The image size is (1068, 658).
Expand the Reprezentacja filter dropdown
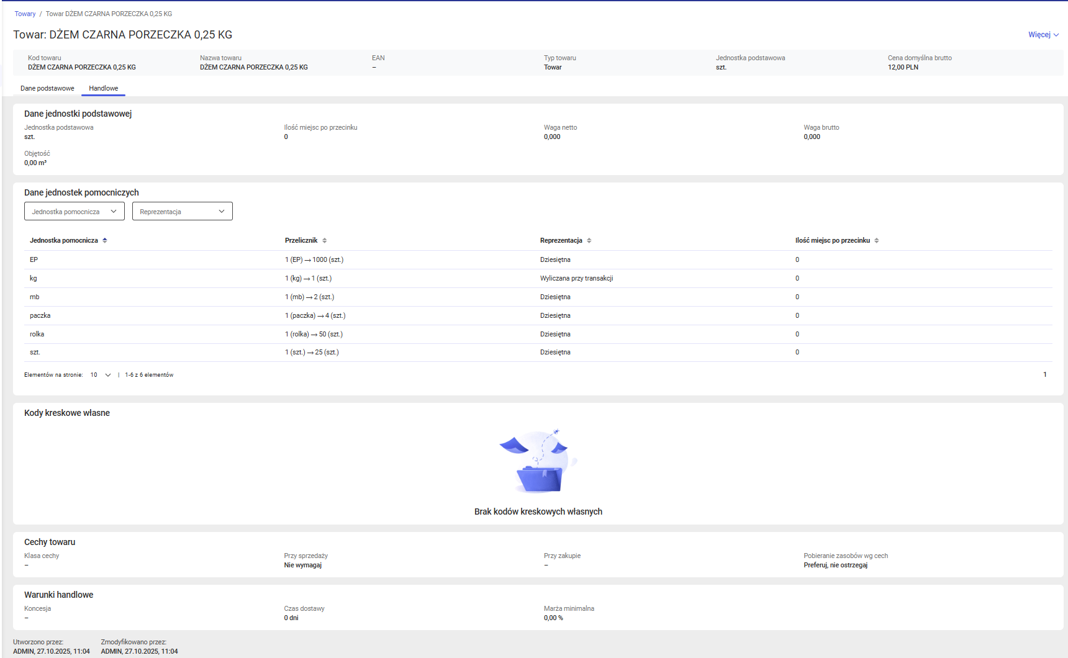[x=183, y=212]
